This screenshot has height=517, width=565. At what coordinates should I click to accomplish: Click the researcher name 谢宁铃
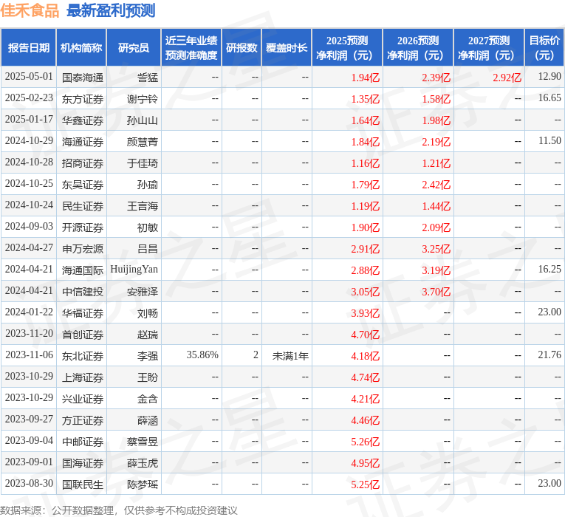click(143, 99)
